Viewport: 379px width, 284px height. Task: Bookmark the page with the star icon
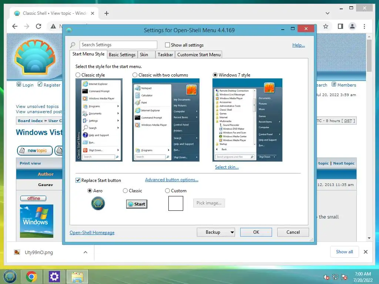326,26
